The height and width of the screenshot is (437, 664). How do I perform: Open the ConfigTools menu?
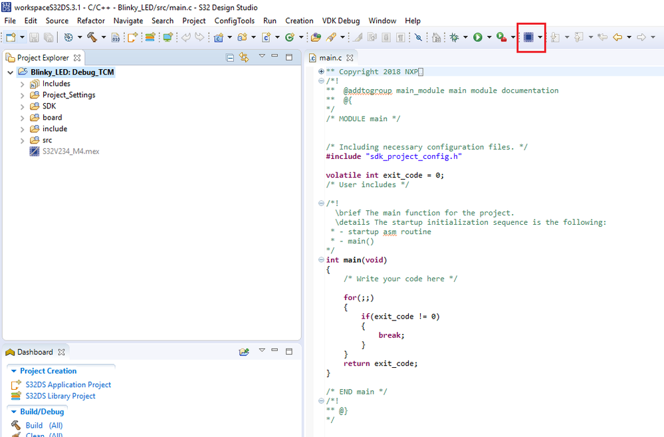(234, 21)
